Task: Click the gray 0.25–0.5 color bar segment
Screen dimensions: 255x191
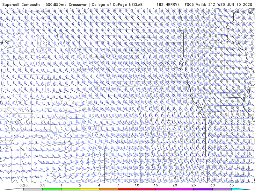Action: point(33,189)
